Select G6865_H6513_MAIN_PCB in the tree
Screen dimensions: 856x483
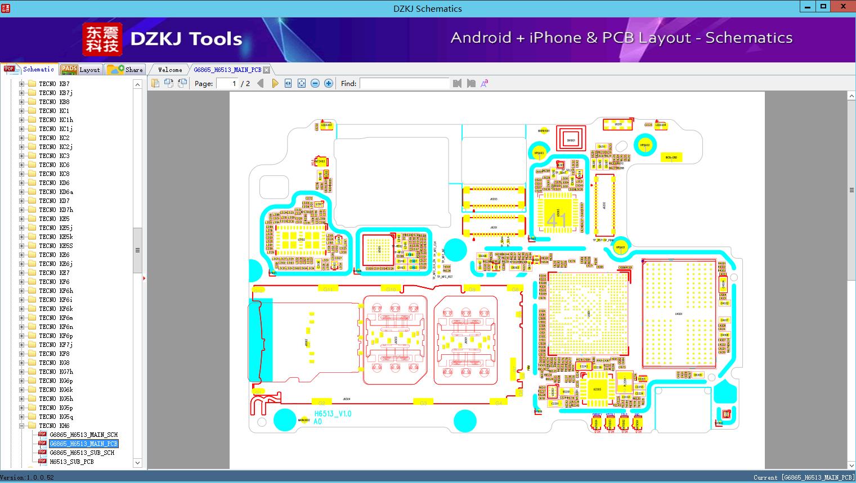(84, 444)
